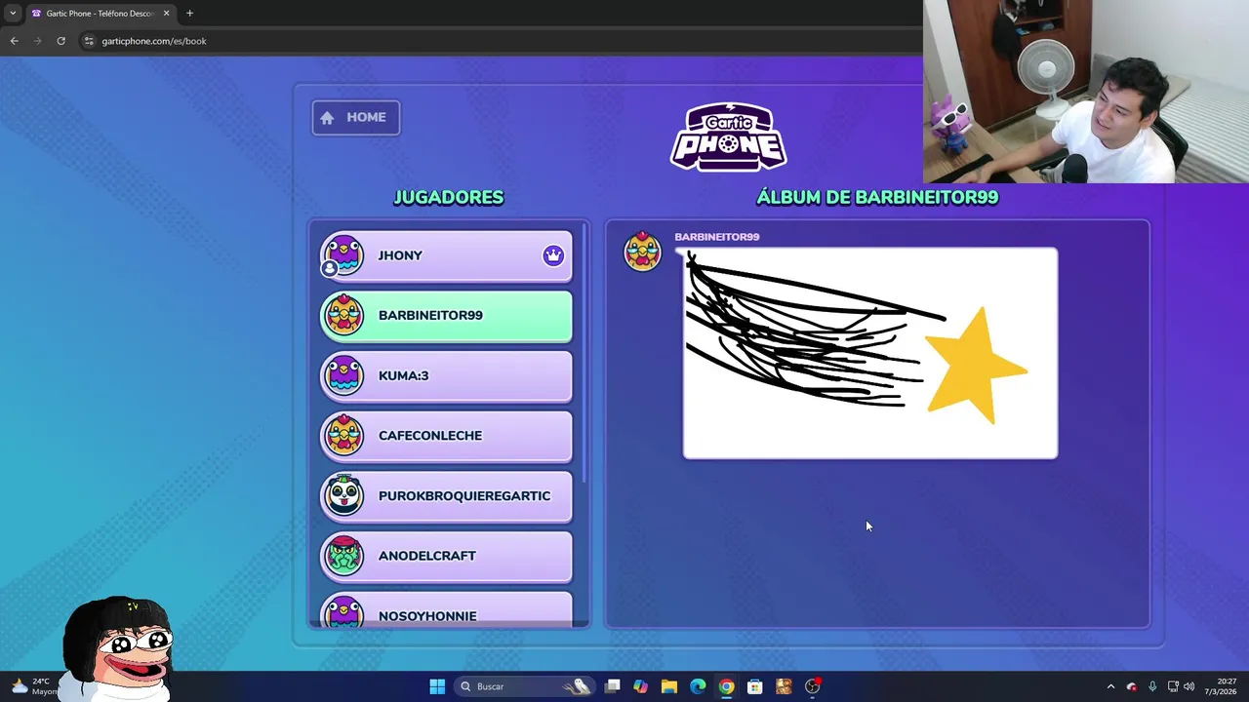1249x702 pixels.
Task: Open the shooting star drawing
Action: (x=870, y=353)
